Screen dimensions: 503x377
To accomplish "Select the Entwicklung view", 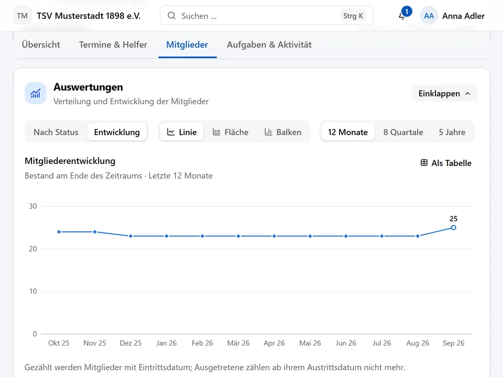I will pos(117,132).
